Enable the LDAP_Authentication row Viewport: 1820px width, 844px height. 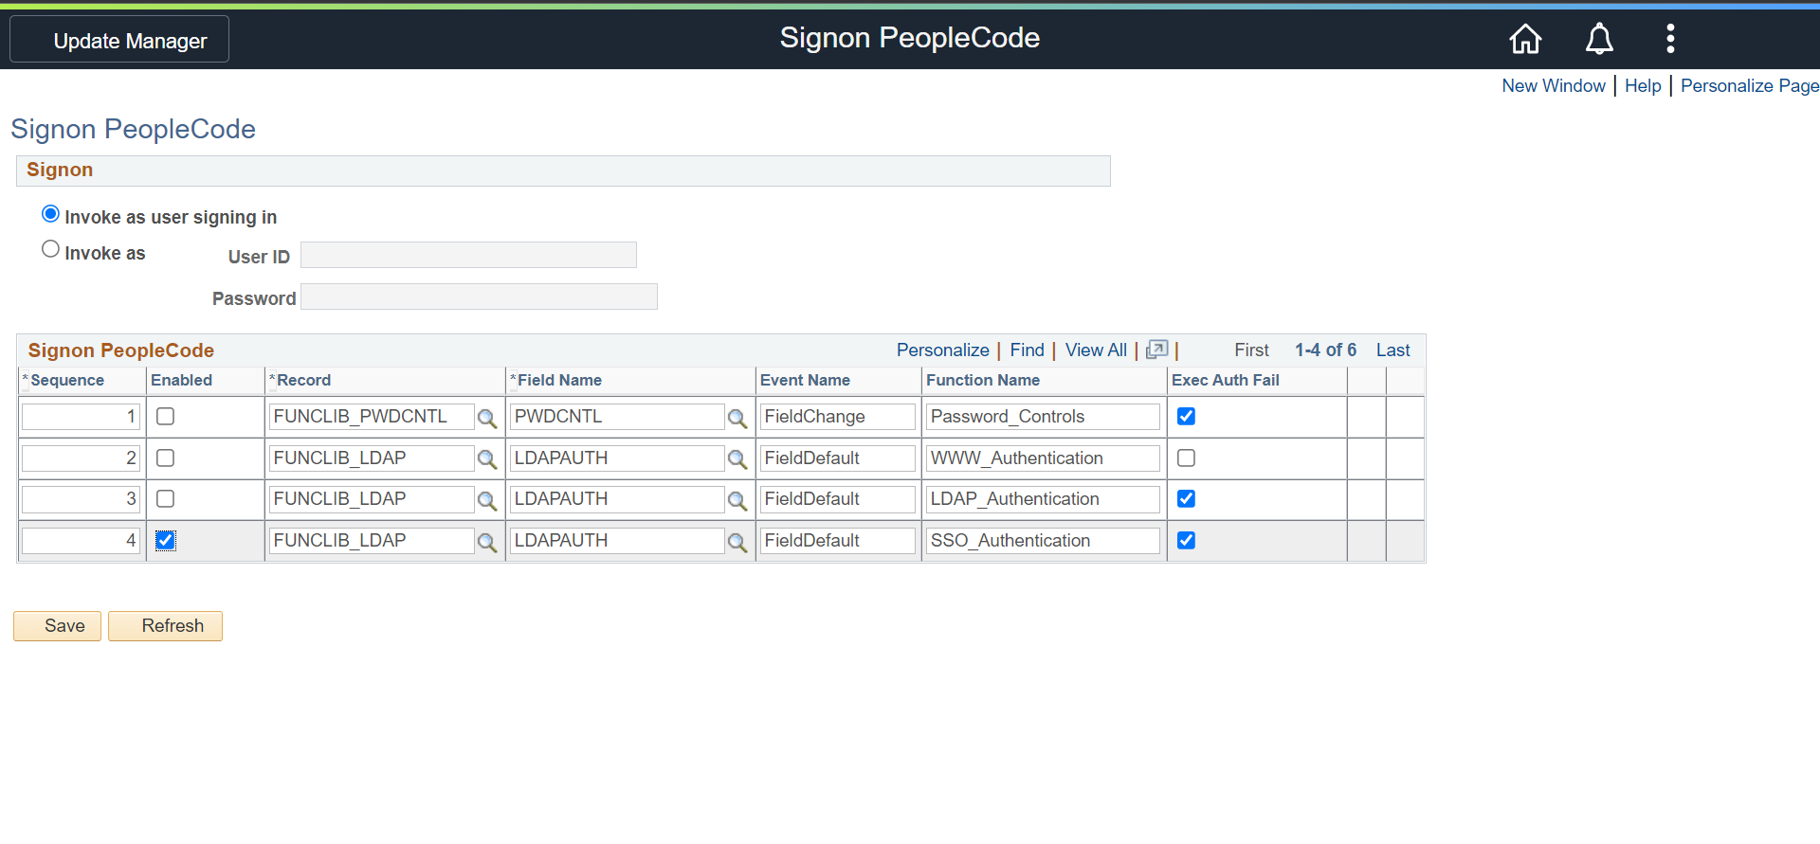click(x=165, y=498)
